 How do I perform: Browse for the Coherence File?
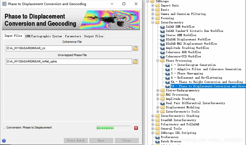click(x=135, y=48)
